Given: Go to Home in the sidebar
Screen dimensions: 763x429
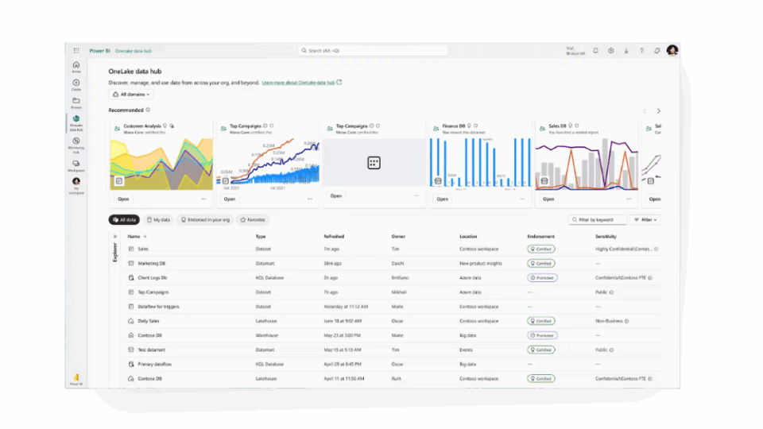Looking at the screenshot, I should tap(76, 66).
